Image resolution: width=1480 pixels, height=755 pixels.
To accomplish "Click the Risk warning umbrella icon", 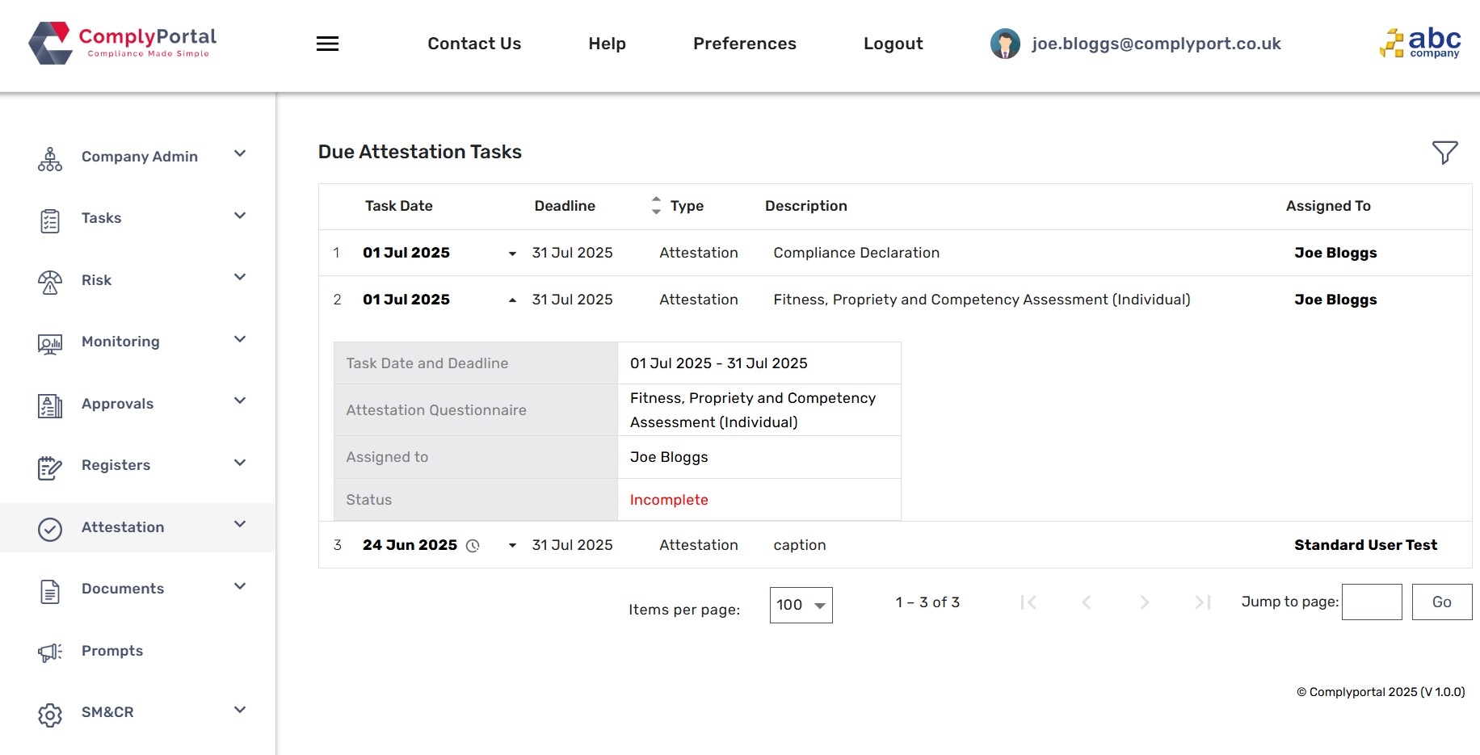I will coord(50,282).
